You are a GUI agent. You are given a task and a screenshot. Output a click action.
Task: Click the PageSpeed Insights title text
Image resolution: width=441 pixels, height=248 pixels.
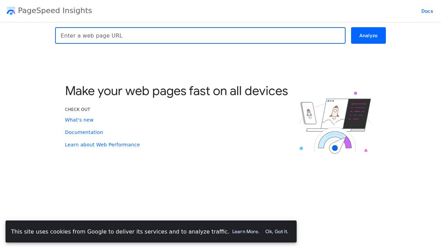55,11
